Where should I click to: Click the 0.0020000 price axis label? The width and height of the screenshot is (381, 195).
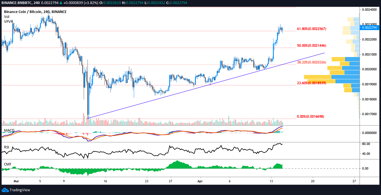click(369, 69)
